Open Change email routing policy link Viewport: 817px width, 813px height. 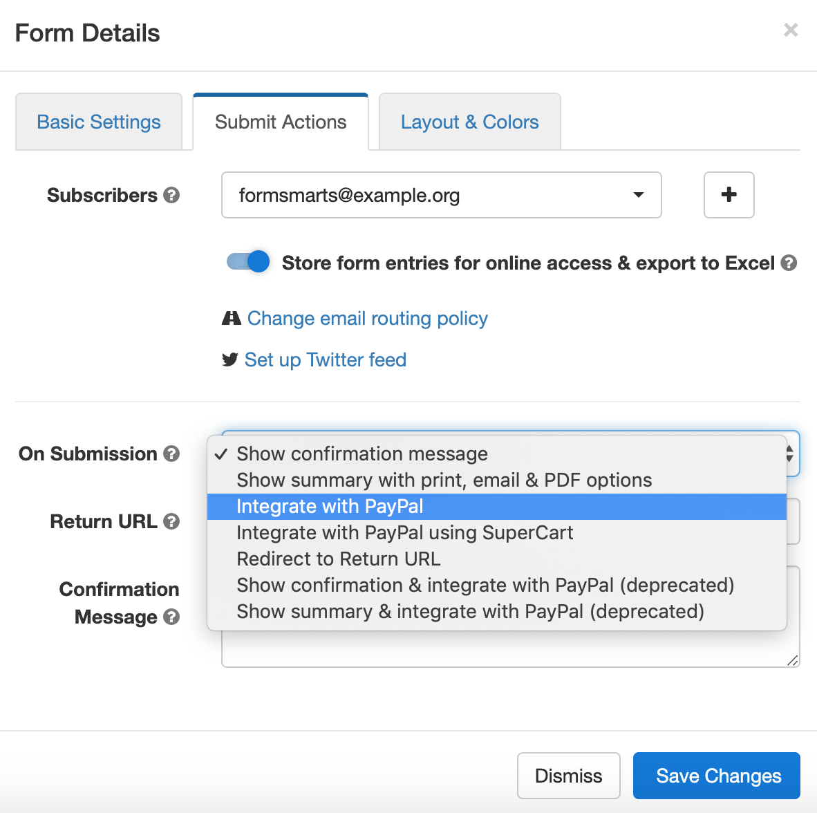click(367, 319)
